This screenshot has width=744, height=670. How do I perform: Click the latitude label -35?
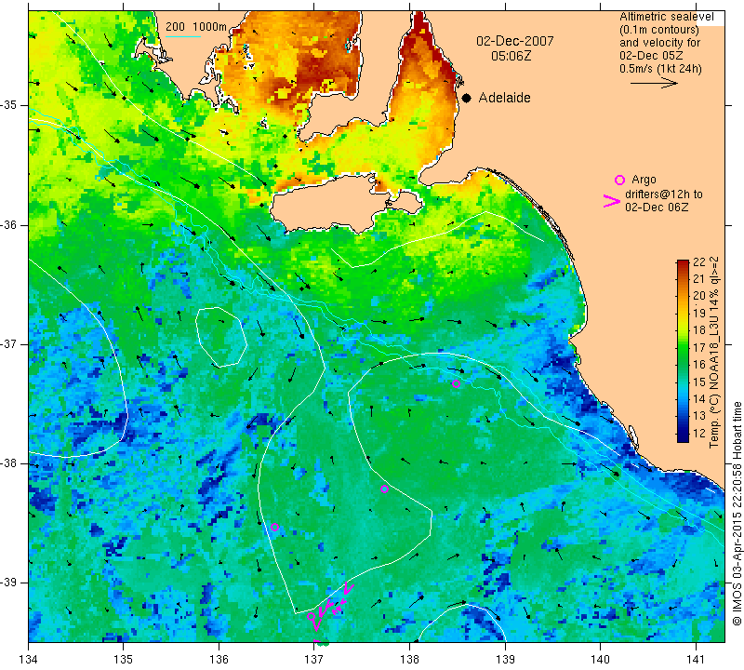coord(9,105)
